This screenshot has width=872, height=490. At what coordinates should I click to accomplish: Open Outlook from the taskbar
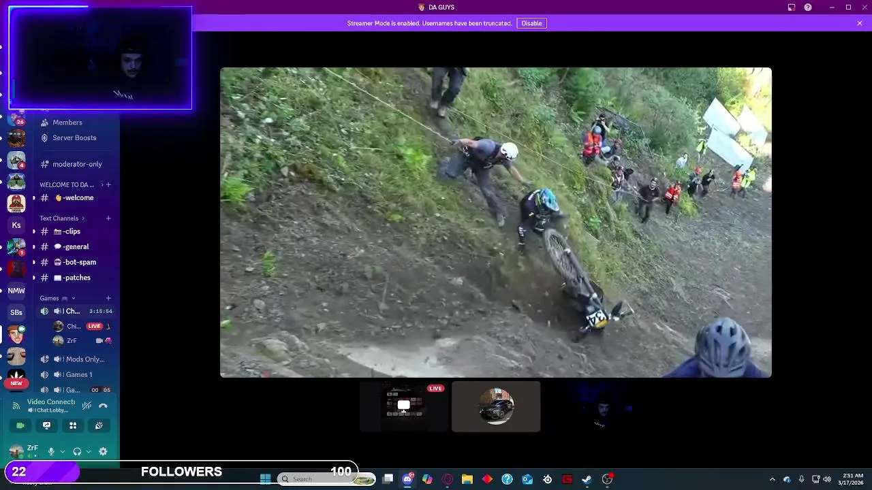tap(527, 479)
